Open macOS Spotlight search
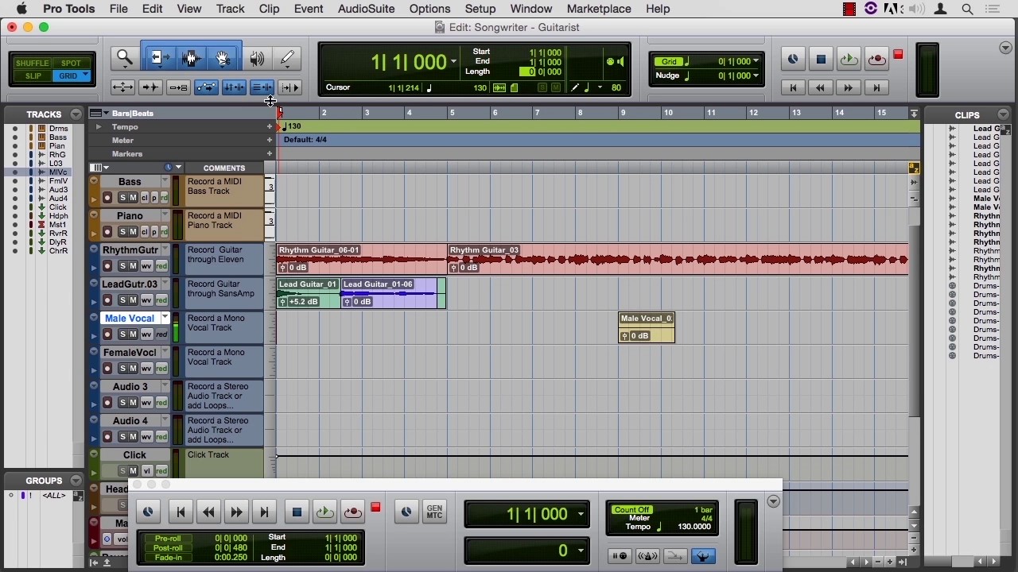Image resolution: width=1018 pixels, height=572 pixels. click(968, 9)
